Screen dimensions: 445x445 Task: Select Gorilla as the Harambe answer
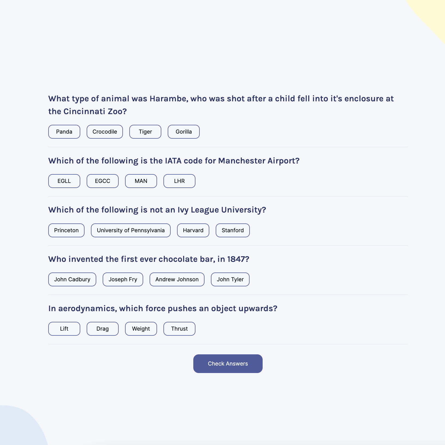coord(183,132)
